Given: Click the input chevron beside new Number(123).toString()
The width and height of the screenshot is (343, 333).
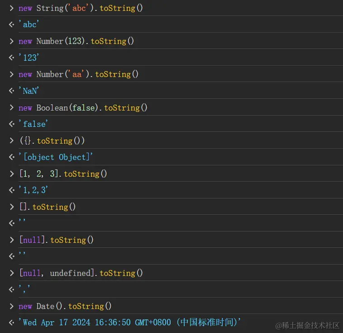Looking at the screenshot, I should pyautogui.click(x=12, y=41).
